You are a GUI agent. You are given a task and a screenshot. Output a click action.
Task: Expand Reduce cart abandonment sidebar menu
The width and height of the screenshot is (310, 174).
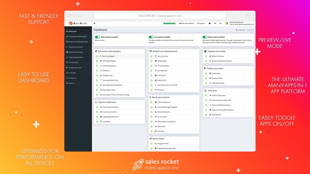pyautogui.click(x=78, y=42)
